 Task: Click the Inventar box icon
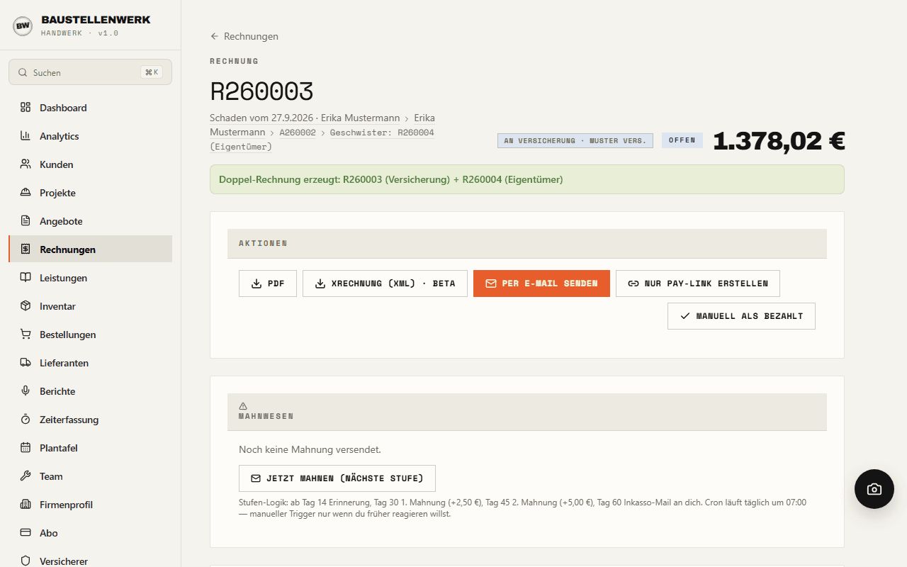tap(26, 306)
